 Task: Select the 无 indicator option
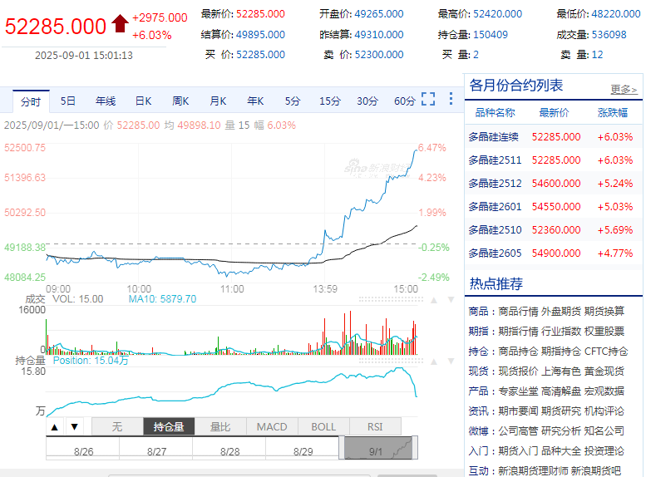[117, 427]
